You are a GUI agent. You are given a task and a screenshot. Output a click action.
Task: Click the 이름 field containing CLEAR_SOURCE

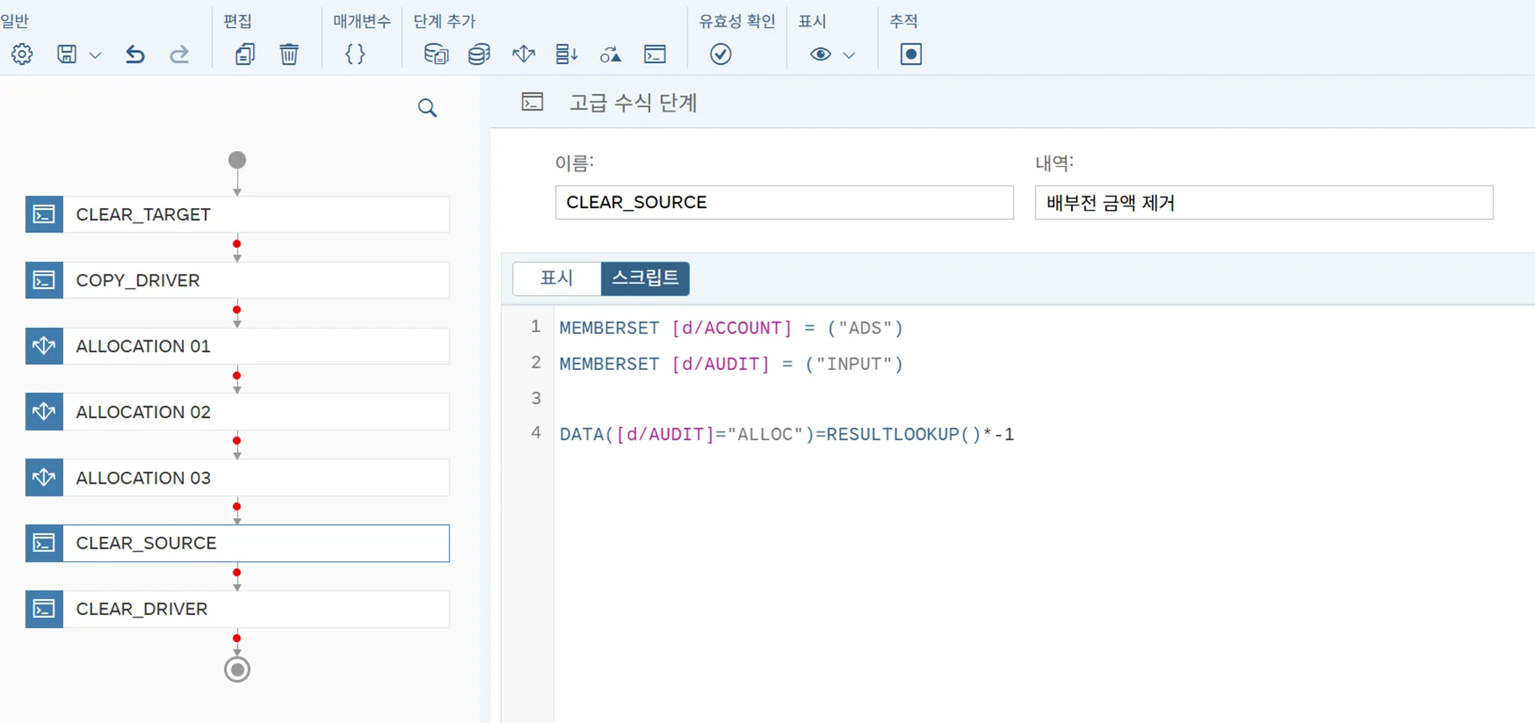point(784,202)
